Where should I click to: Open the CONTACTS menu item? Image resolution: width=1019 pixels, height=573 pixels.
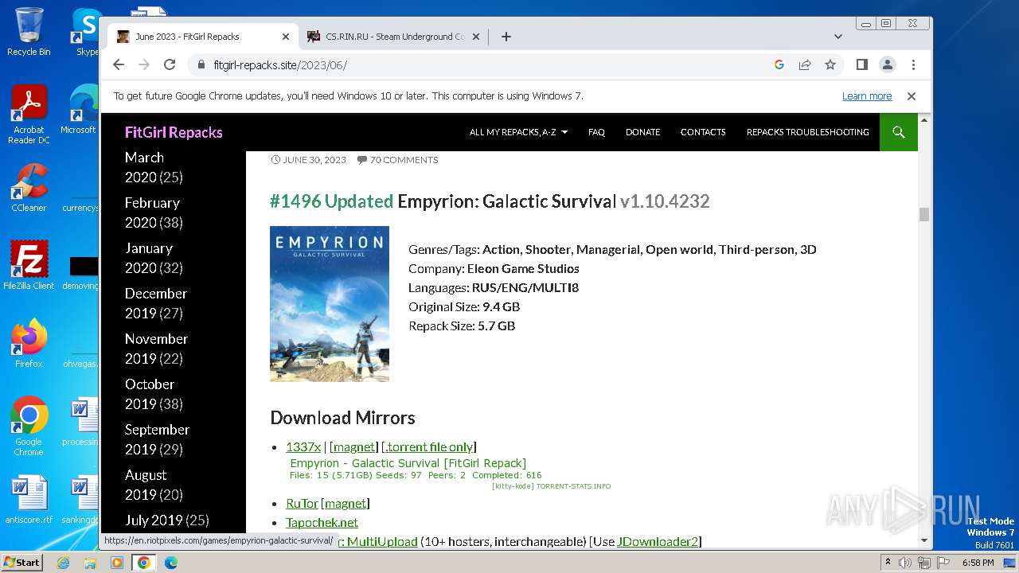point(703,132)
